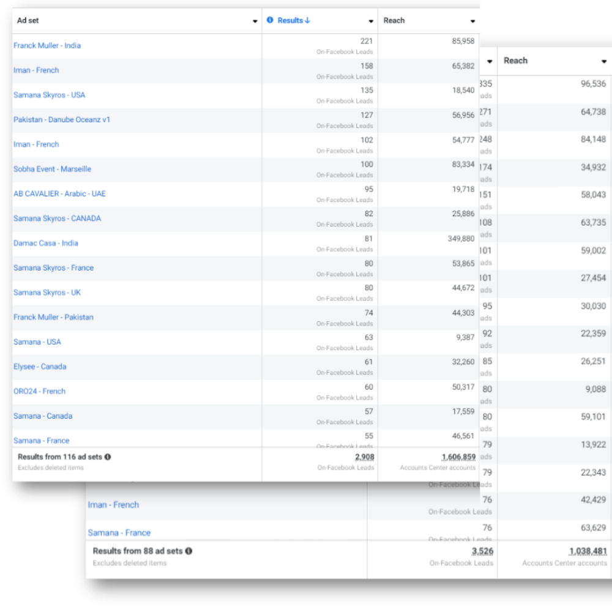The image size is (612, 612).
Task: Open the dropdown arrow left of back table's Reach
Action: [x=490, y=61]
